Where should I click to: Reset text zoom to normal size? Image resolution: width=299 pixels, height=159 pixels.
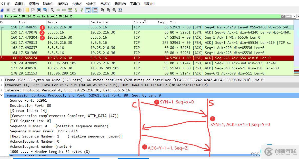(x=114, y=10)
